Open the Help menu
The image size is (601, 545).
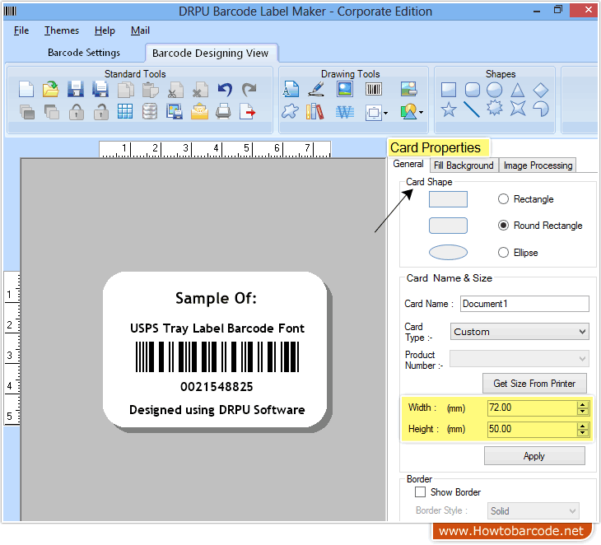point(105,30)
